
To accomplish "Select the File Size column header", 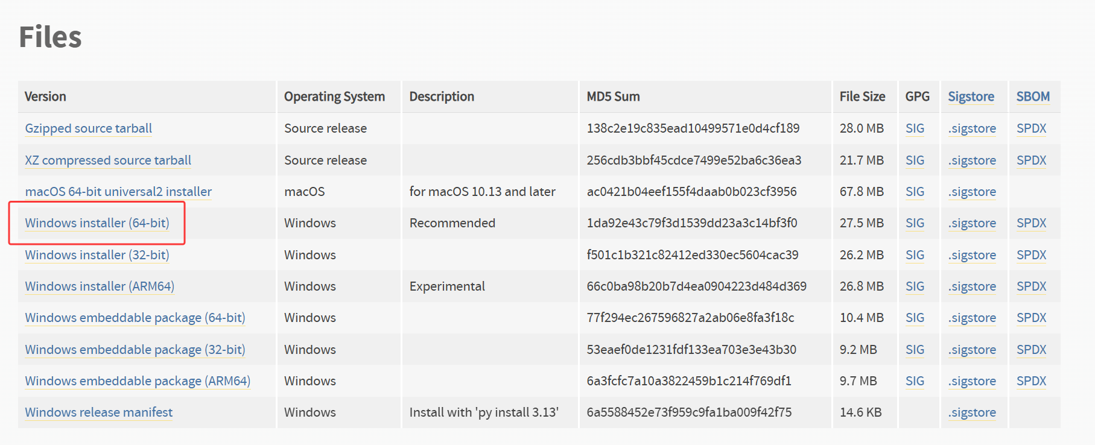I will (862, 96).
